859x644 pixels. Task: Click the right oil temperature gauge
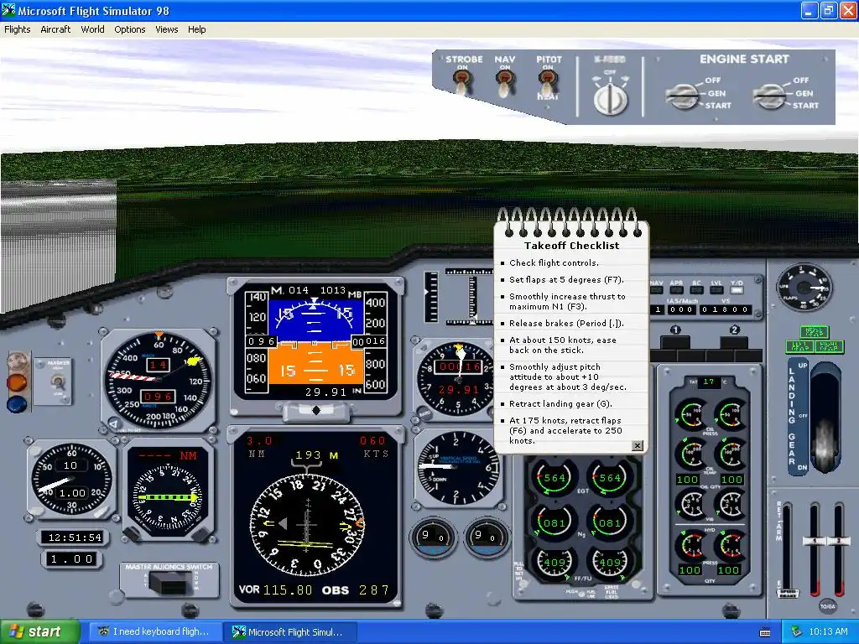pos(731,454)
